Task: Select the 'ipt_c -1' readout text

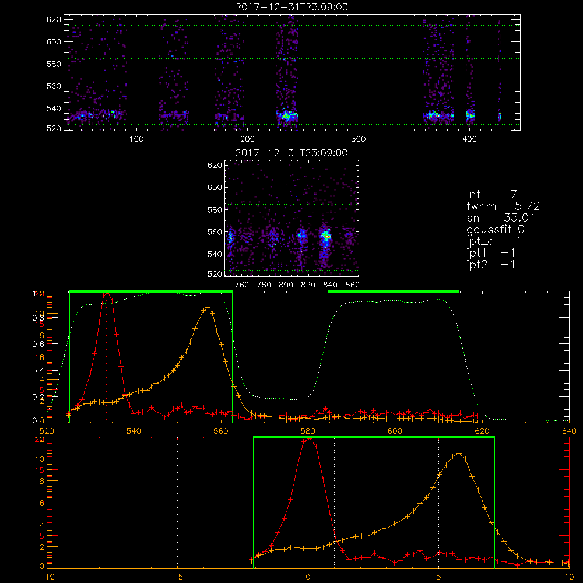Action: 494,241
